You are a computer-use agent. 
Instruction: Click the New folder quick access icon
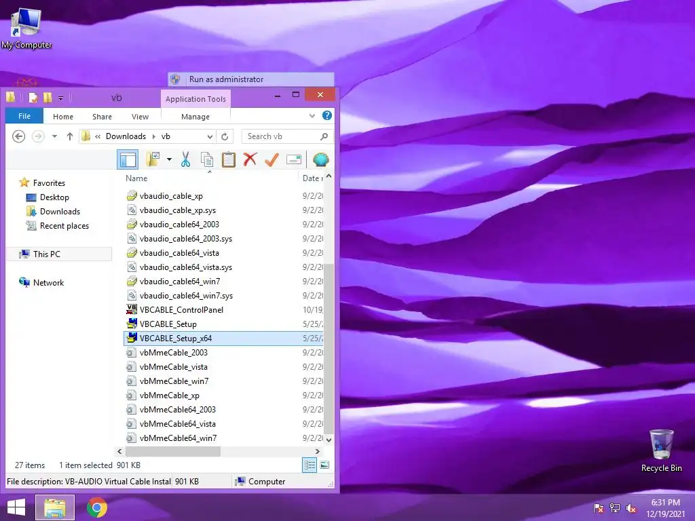click(48, 98)
